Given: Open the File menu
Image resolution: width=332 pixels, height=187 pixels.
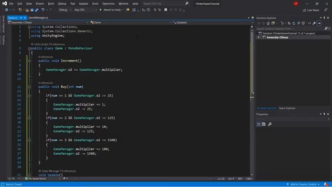Looking at the screenshot, I should pyautogui.click(x=11, y=4).
